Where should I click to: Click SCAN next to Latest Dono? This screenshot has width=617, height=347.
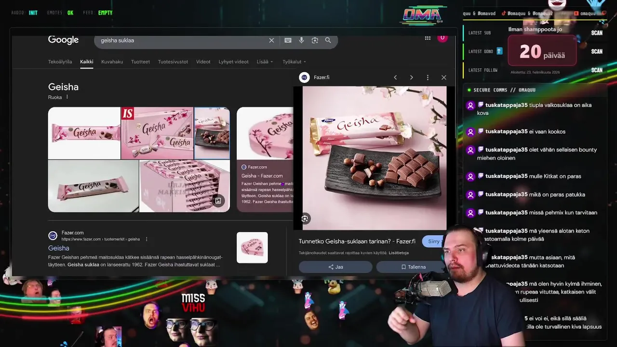[x=597, y=51]
